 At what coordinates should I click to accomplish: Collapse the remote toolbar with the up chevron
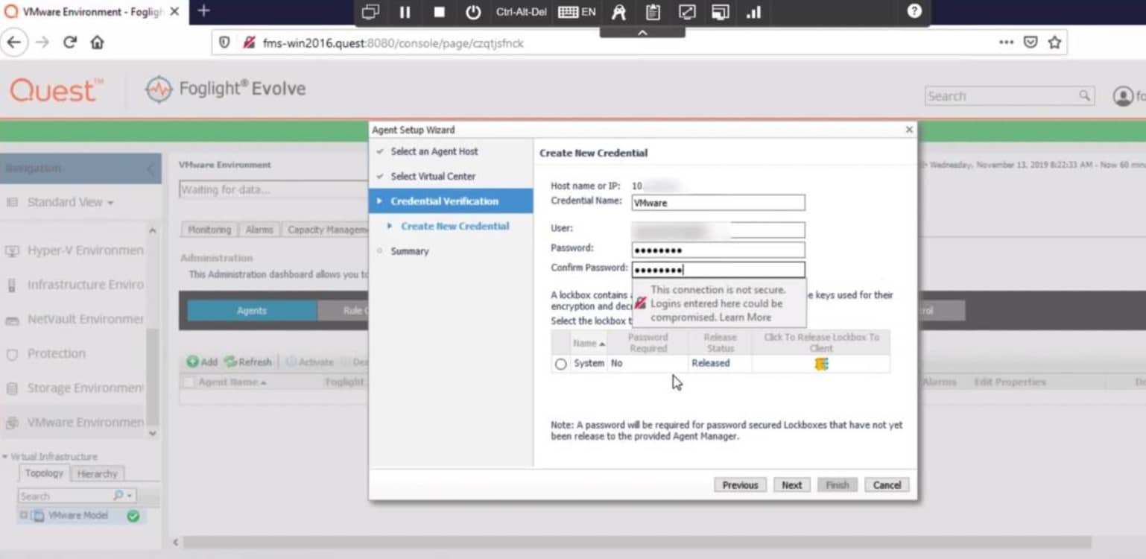tap(642, 33)
